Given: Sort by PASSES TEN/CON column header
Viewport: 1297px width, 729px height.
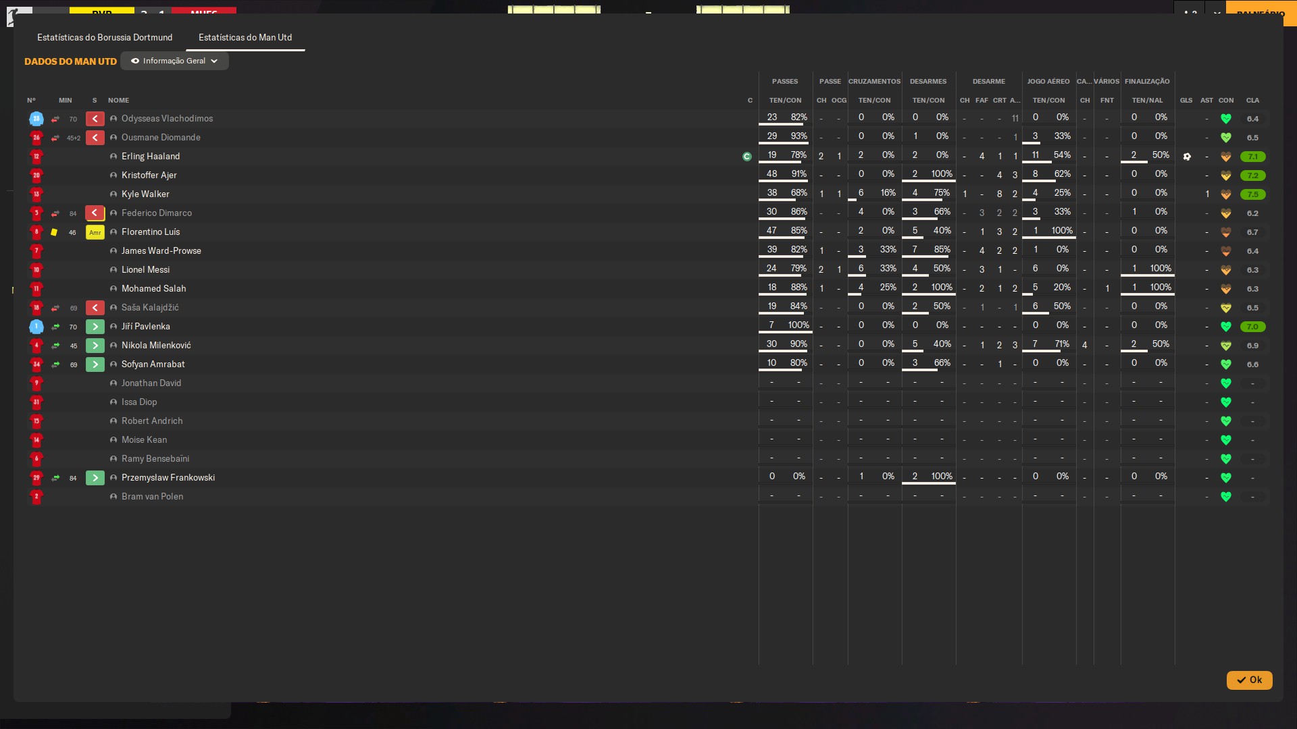Looking at the screenshot, I should click(785, 101).
